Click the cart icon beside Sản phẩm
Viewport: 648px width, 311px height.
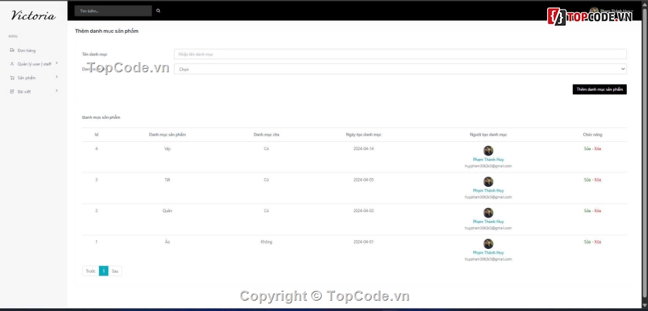[x=12, y=78]
